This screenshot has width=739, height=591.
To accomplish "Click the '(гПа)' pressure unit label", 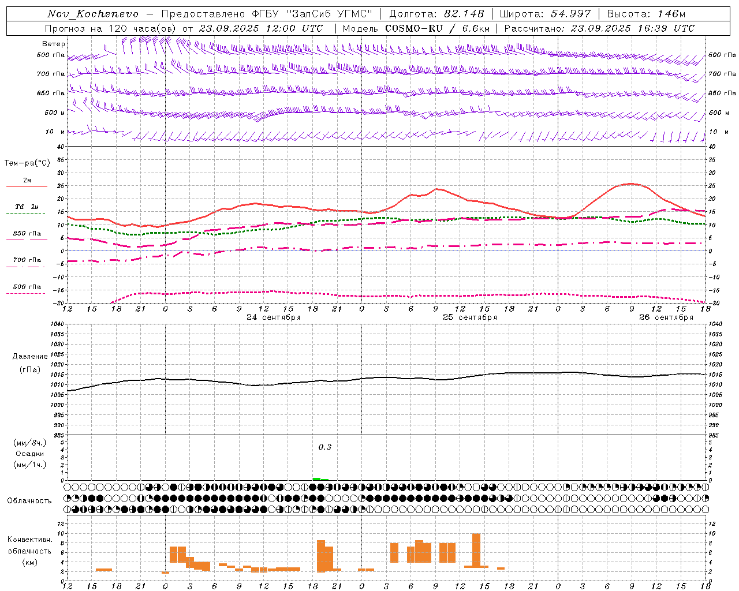I will pos(30,370).
